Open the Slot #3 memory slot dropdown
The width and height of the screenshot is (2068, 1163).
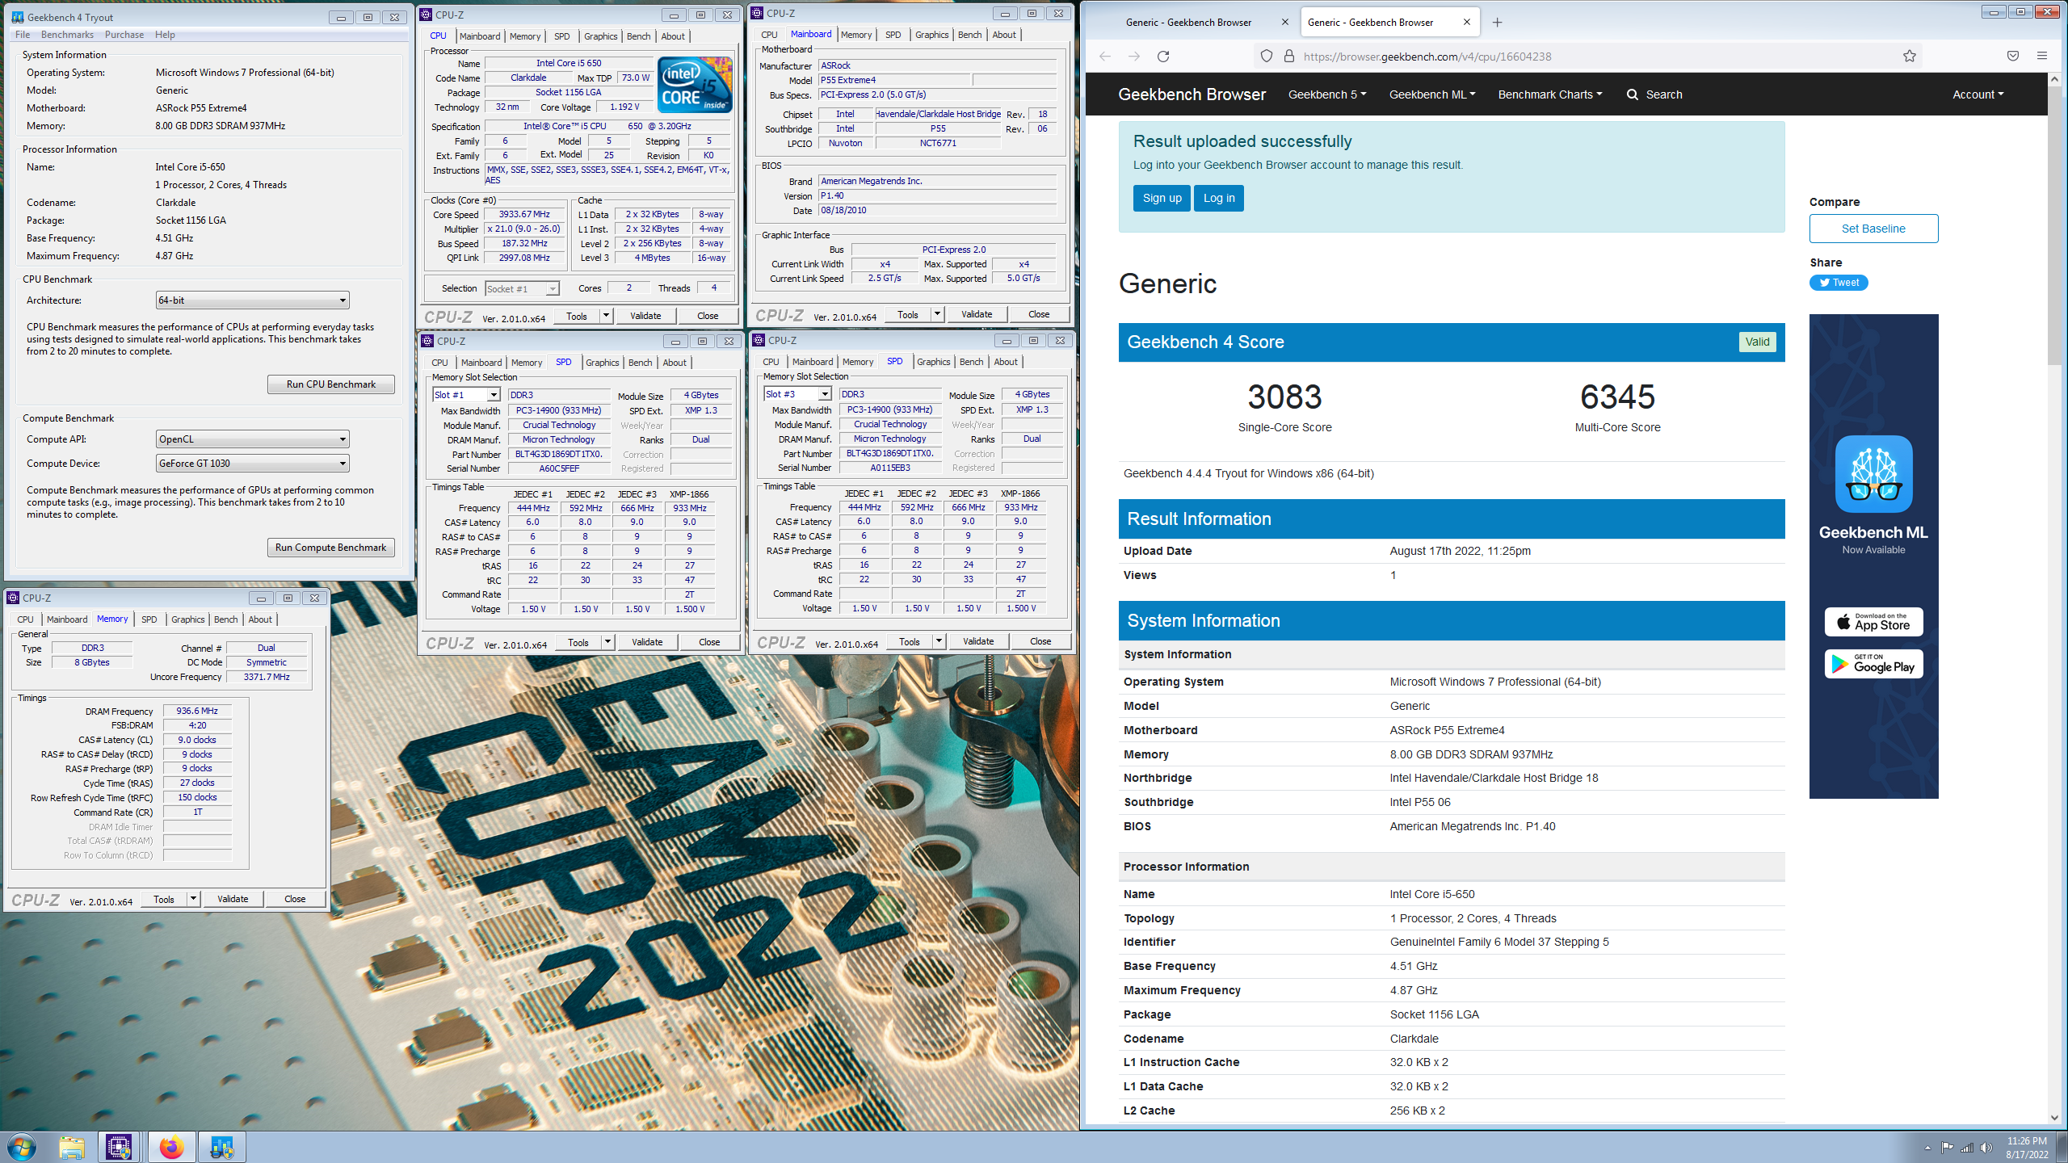(797, 394)
